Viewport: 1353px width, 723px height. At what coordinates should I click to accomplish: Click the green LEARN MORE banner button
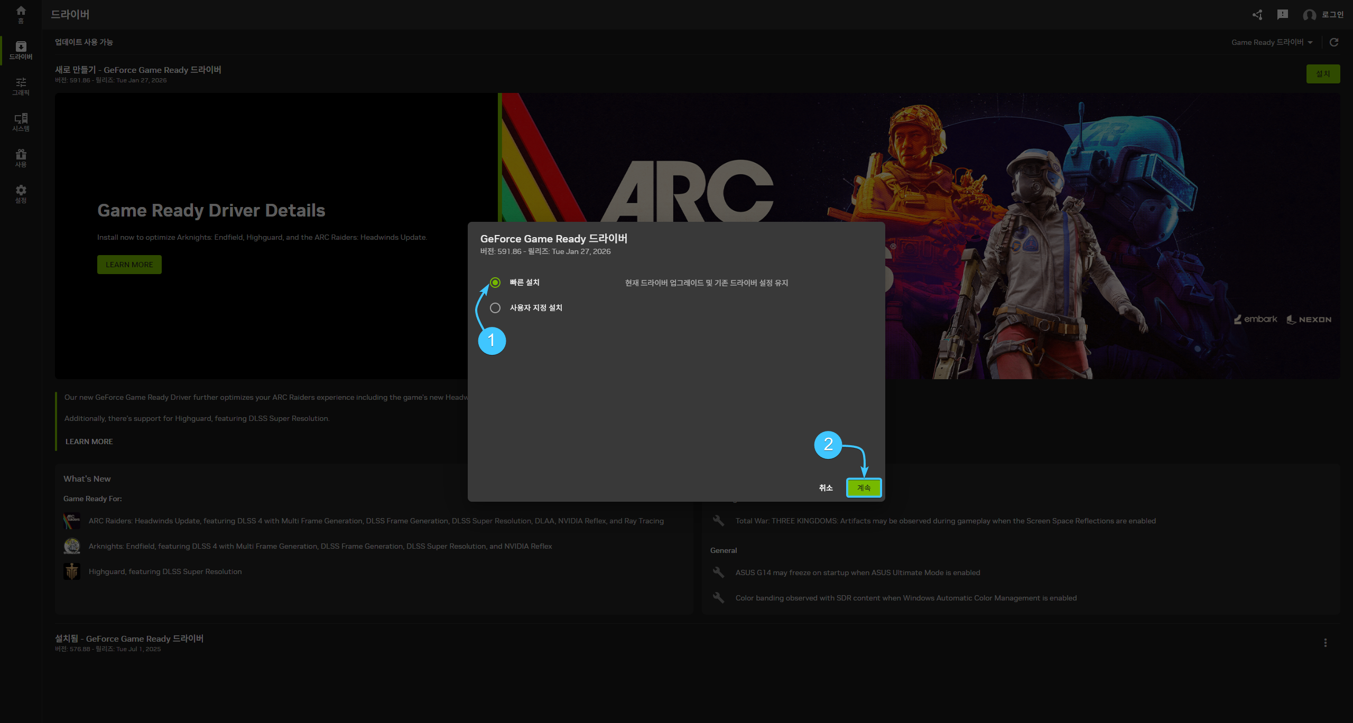point(129,265)
